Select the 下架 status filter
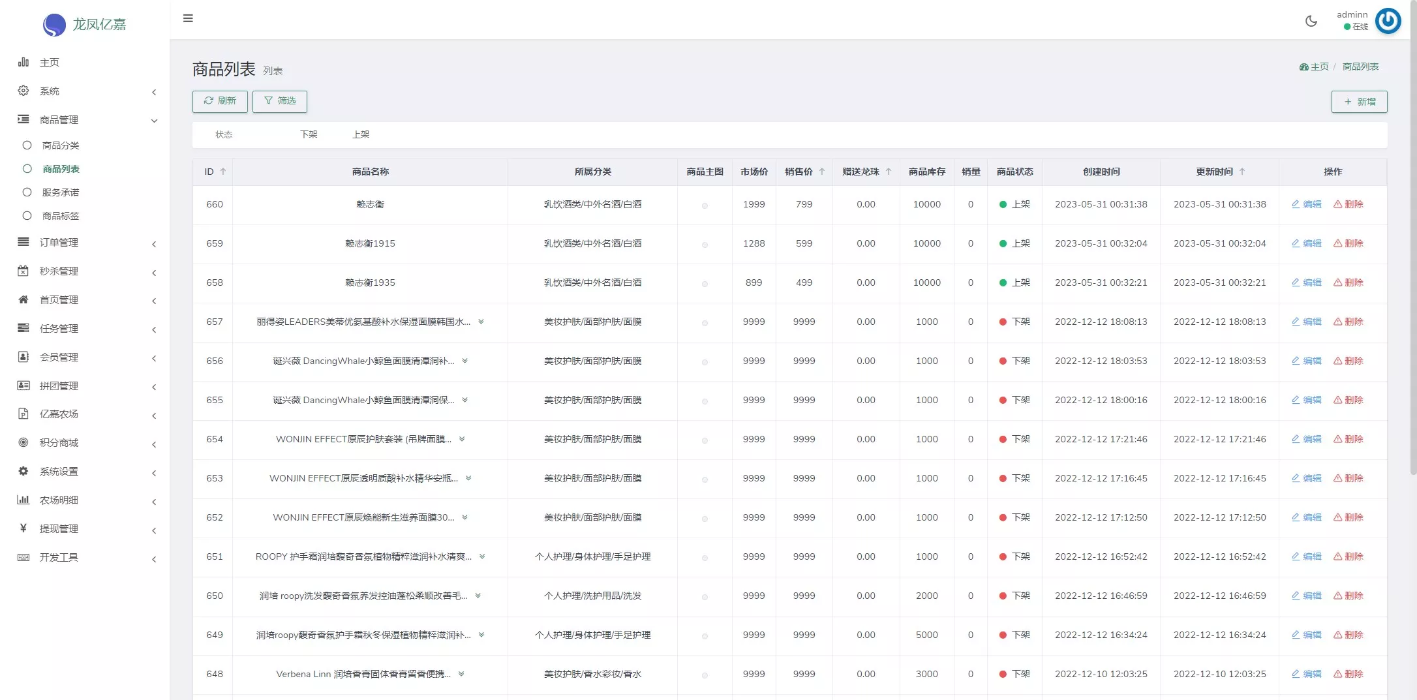Image resolution: width=1417 pixels, height=700 pixels. [309, 134]
